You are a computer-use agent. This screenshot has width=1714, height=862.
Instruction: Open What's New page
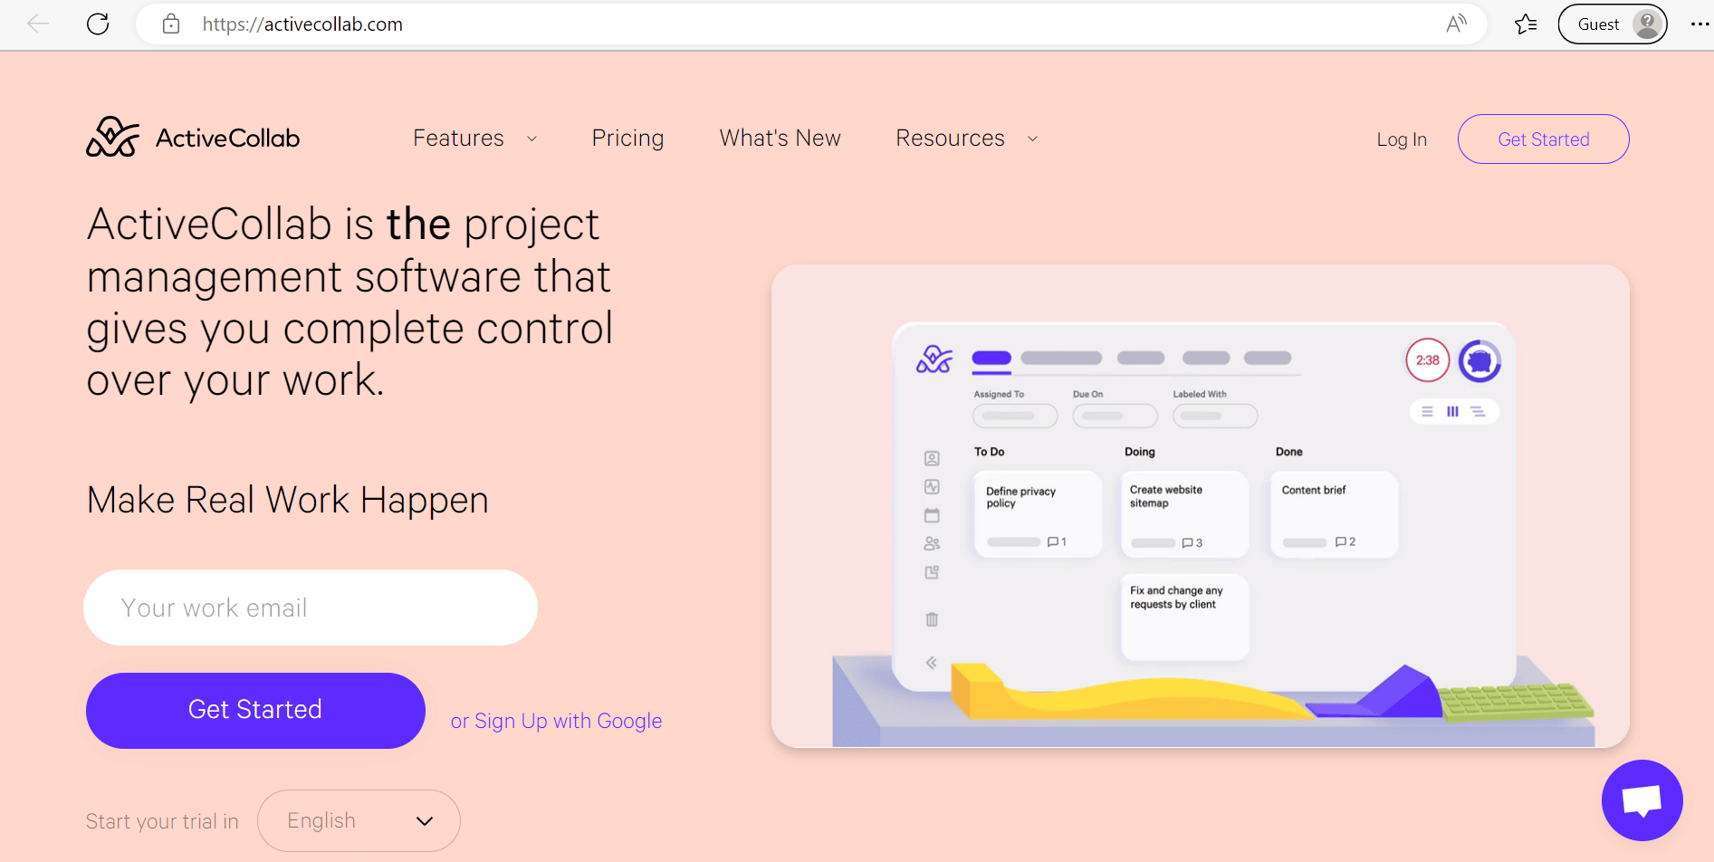[780, 138]
